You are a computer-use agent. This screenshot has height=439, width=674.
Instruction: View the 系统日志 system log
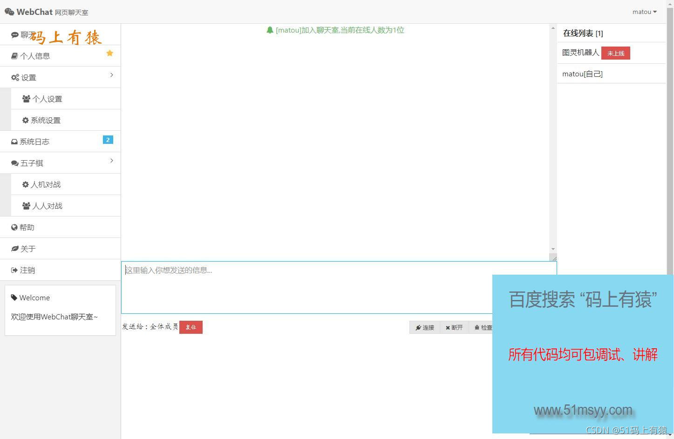pyautogui.click(x=34, y=141)
